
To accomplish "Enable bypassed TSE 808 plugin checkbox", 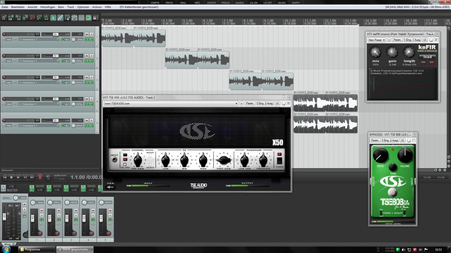I will click(x=414, y=140).
